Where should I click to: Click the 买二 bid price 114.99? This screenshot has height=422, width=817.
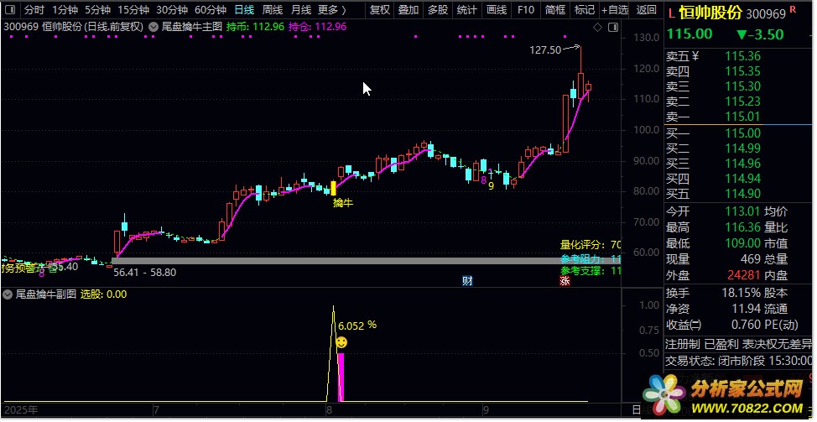tap(743, 148)
